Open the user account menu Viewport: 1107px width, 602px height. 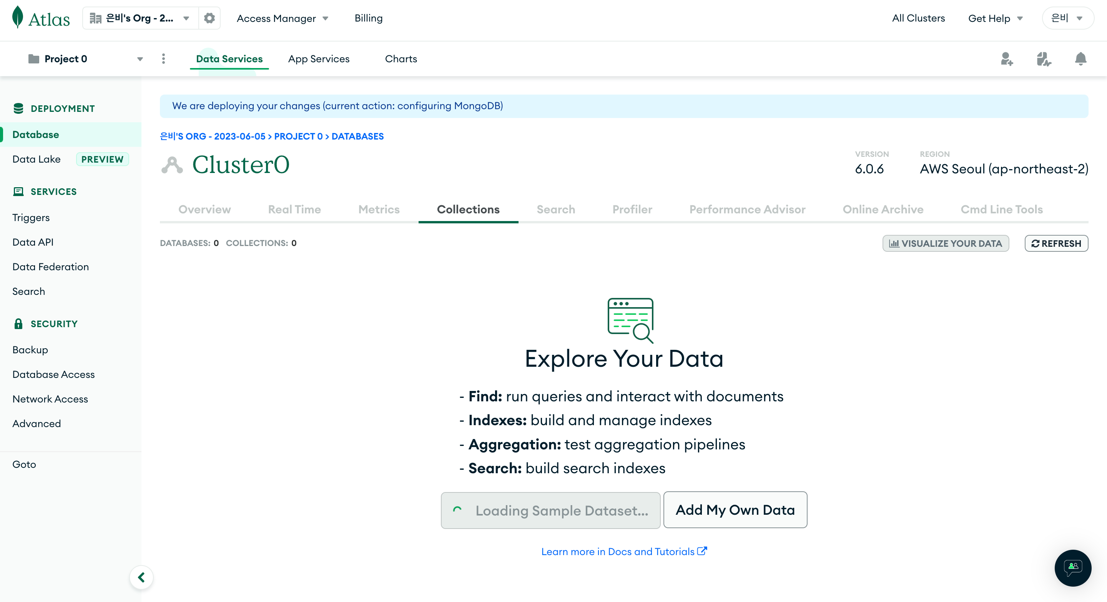coord(1067,18)
